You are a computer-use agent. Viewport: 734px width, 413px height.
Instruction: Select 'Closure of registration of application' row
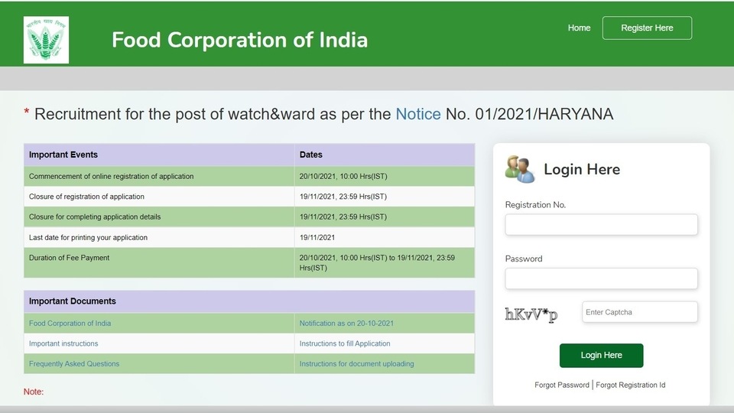249,197
